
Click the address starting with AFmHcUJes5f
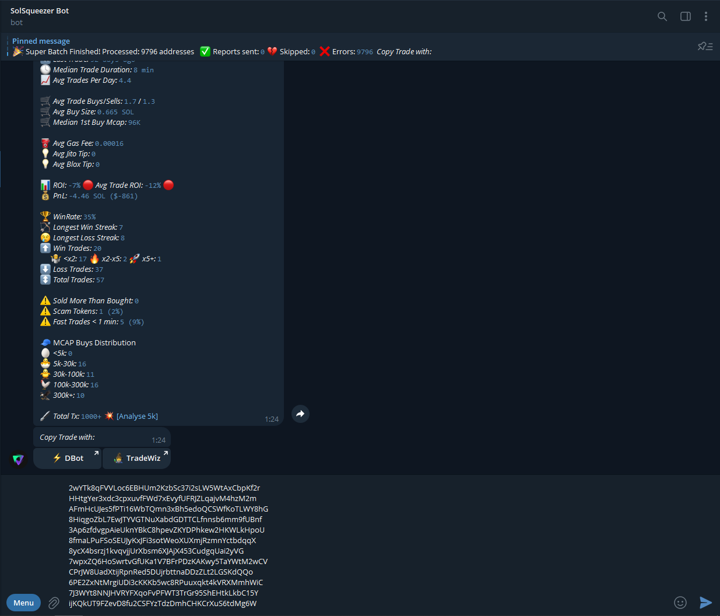168,509
